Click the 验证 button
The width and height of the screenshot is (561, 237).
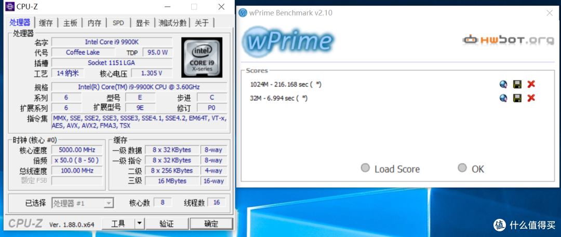click(x=166, y=224)
